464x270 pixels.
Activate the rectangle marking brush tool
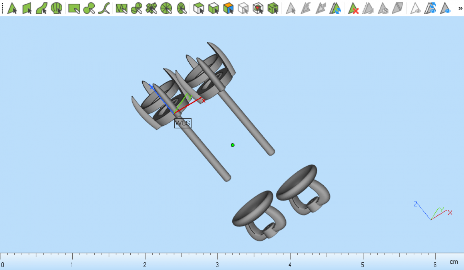74,8
